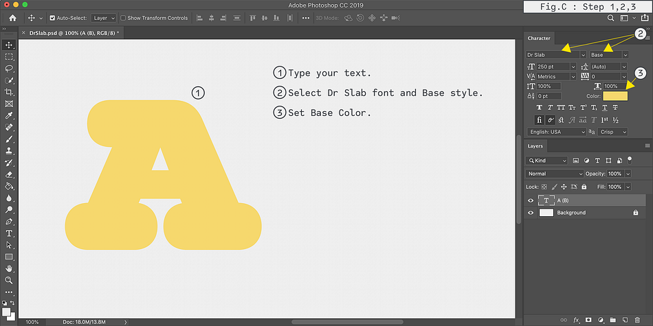The height and width of the screenshot is (326, 653).
Task: Click the baseline shift 0 pt field
Action: tap(549, 96)
